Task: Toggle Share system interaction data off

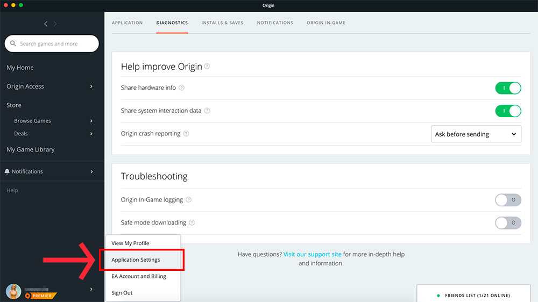Action: click(x=508, y=111)
